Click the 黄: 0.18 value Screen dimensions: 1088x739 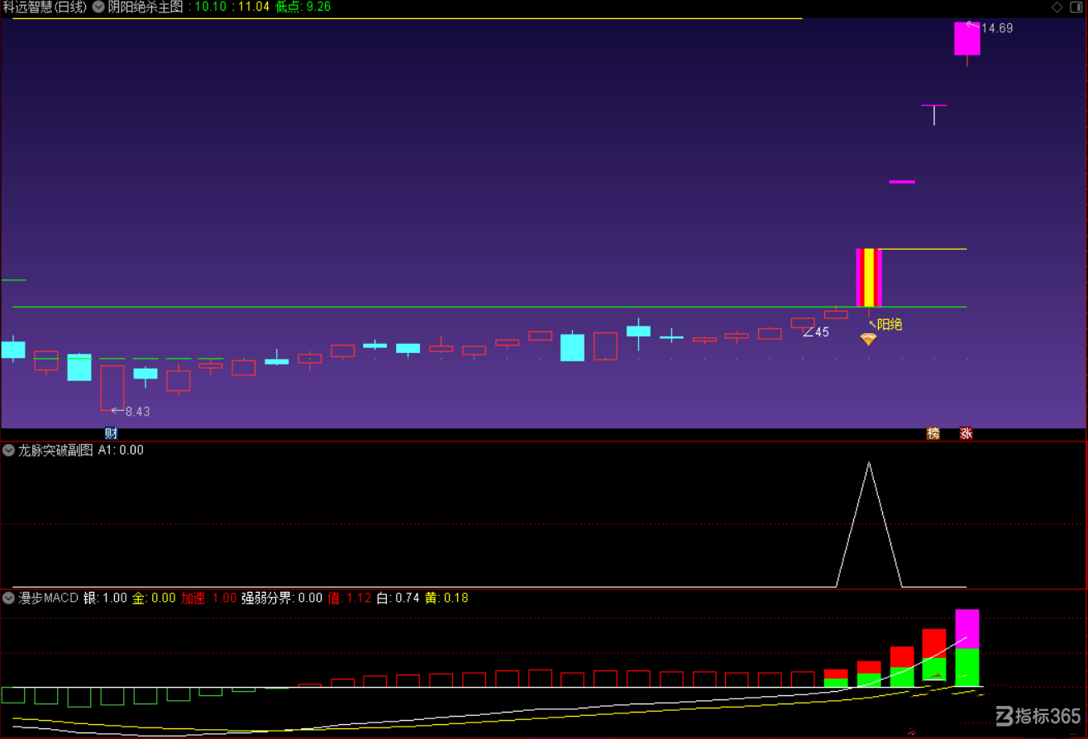tap(446, 598)
